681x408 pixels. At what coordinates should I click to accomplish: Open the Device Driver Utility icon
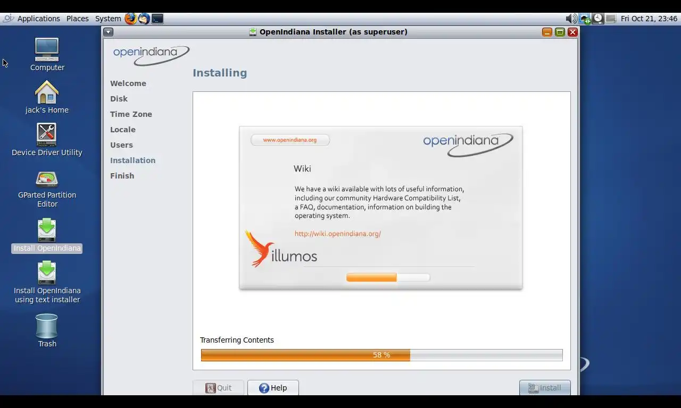click(x=47, y=139)
